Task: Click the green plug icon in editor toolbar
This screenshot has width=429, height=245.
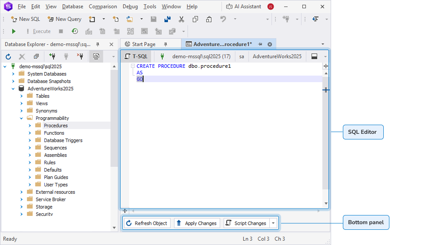Action: coord(162,56)
